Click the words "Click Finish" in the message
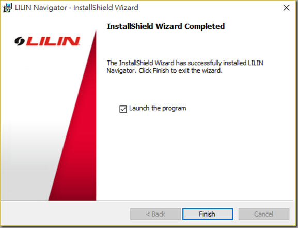 (x=153, y=71)
